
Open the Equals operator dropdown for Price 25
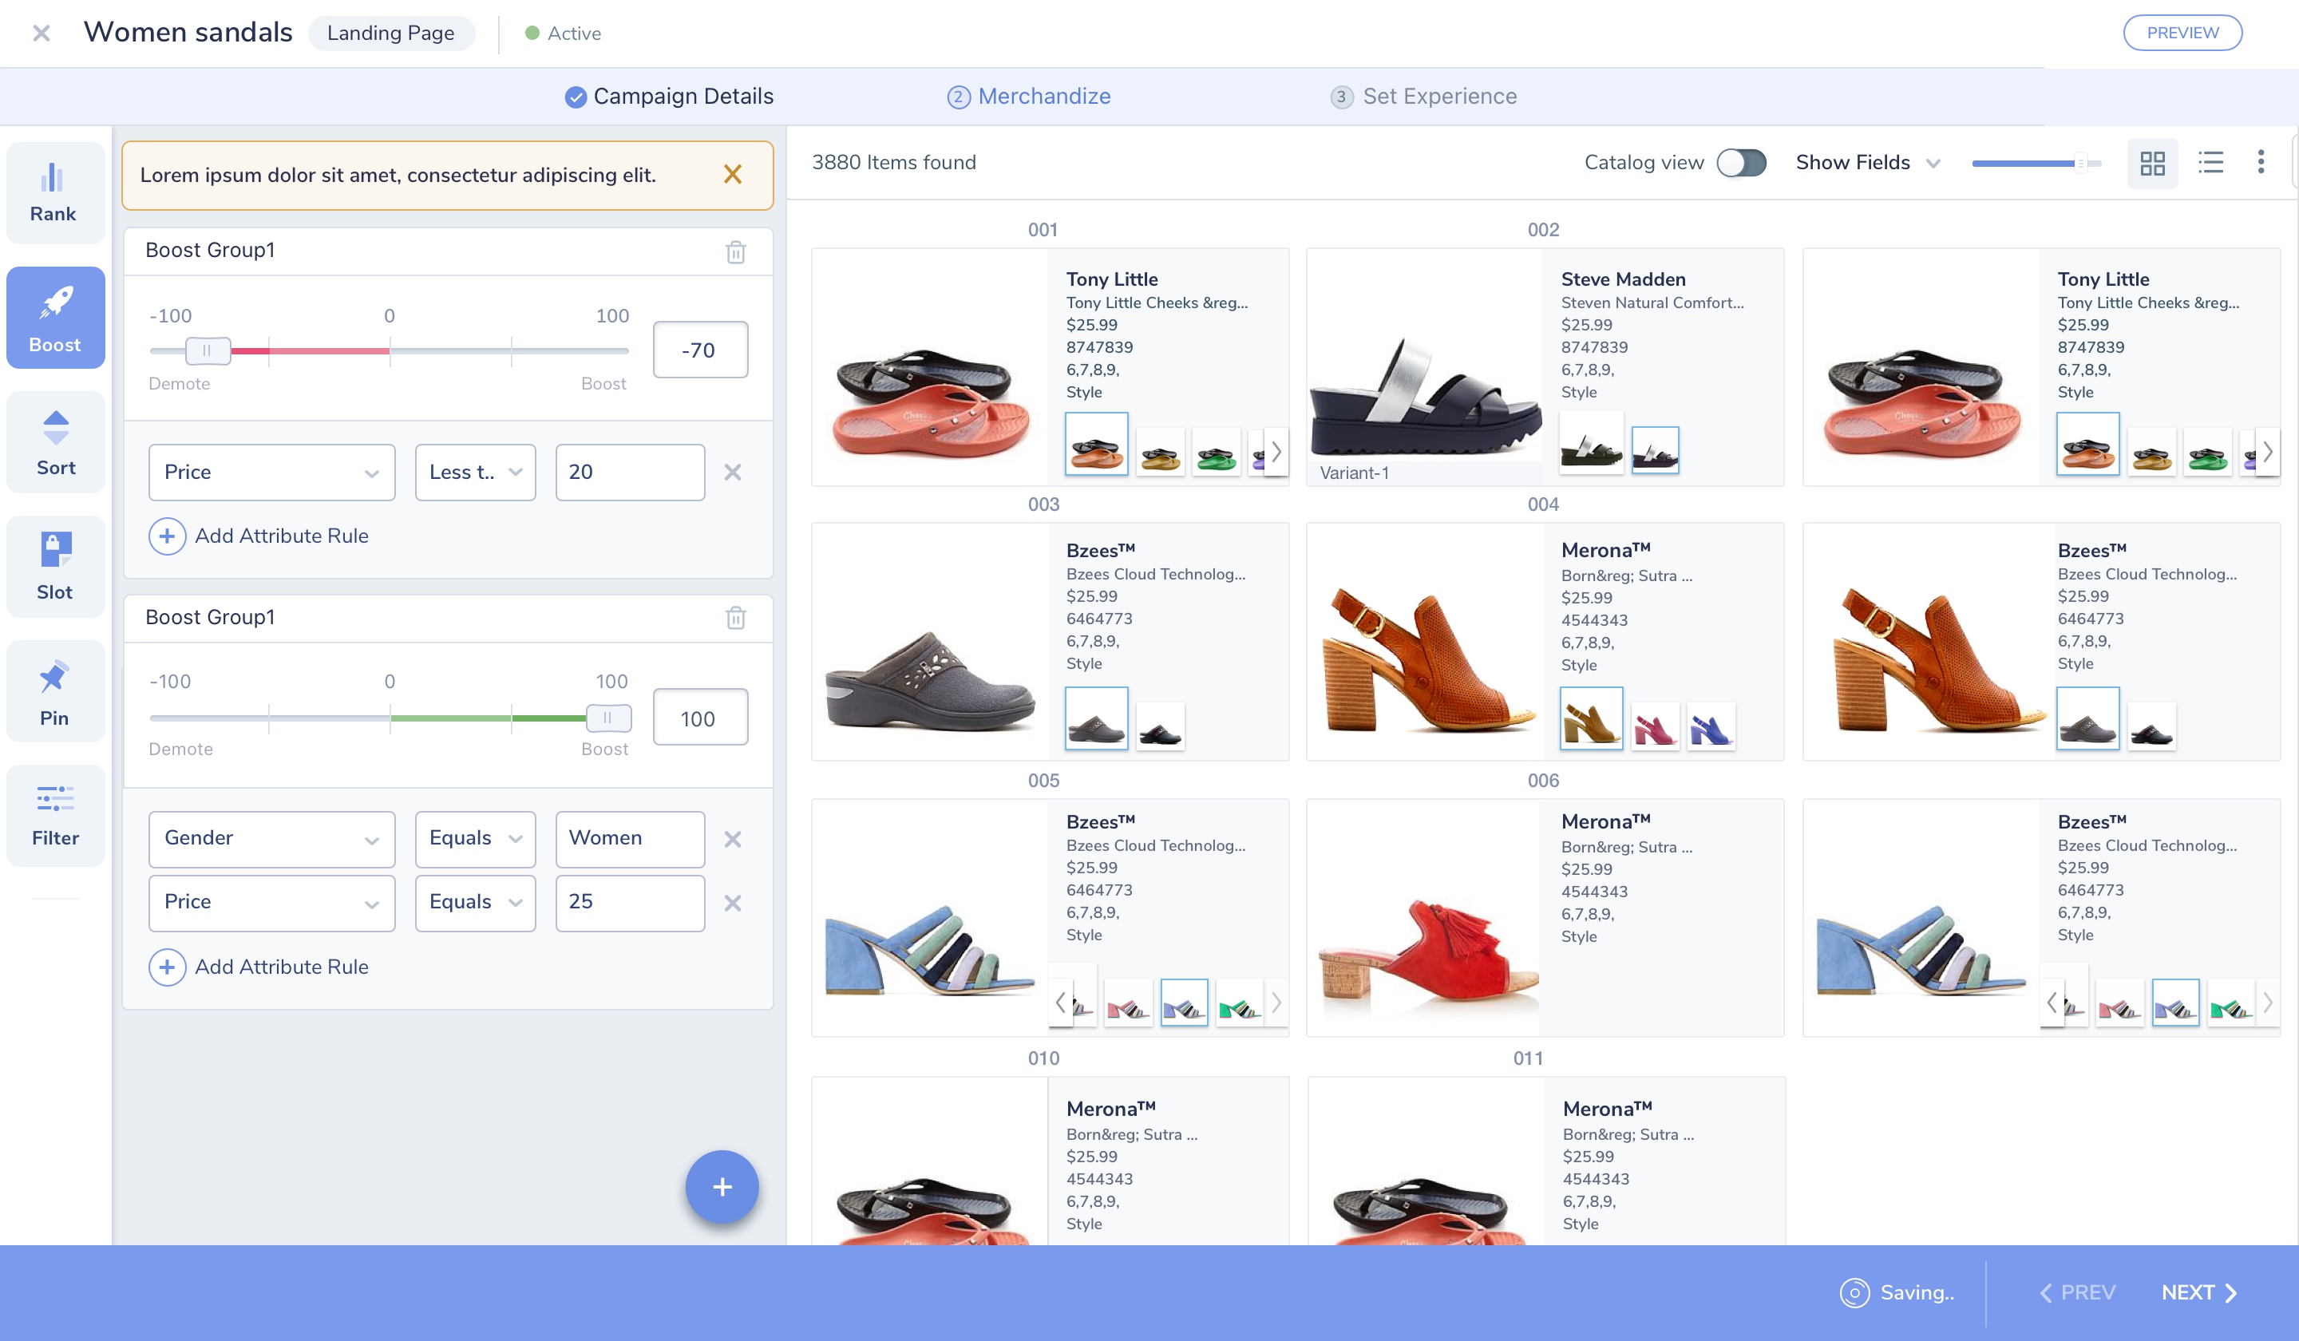(475, 903)
